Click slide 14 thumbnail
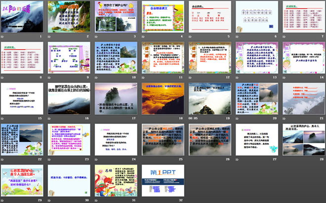Image resolution: width=326 pixels, height=203 pixels. 302,57
